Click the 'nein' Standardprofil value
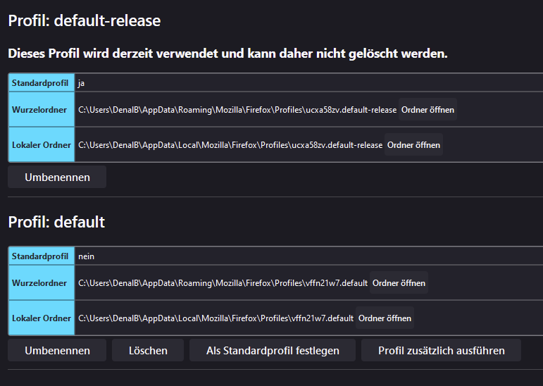 [86, 256]
